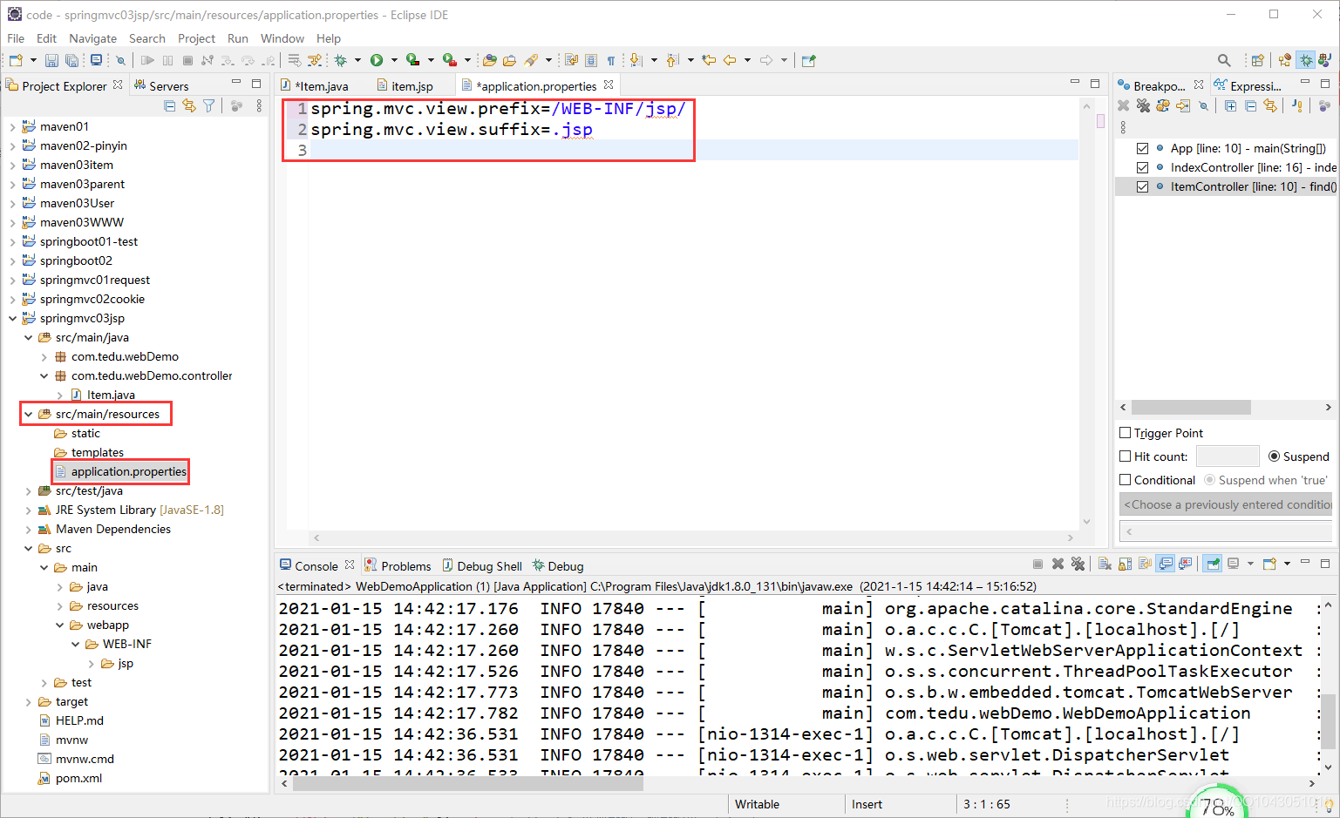Click Expand All in Breakpoints view

(x=1230, y=105)
